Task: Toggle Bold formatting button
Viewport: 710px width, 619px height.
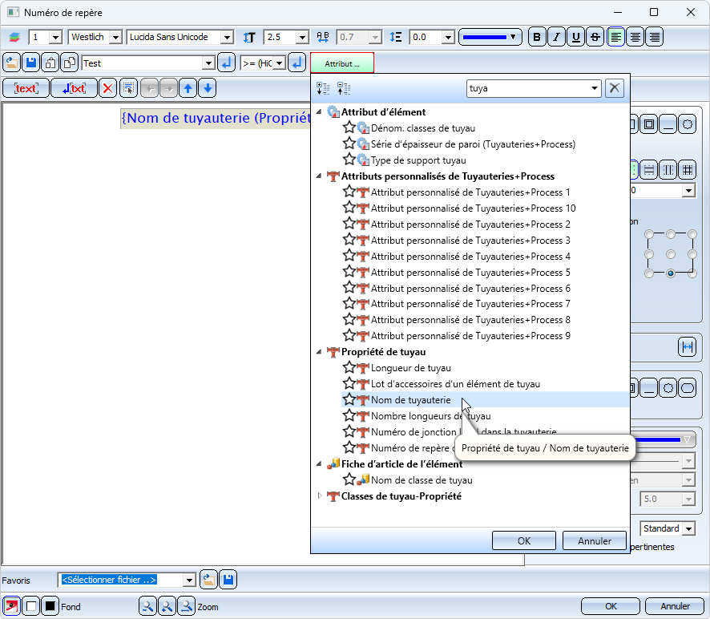Action: [537, 37]
